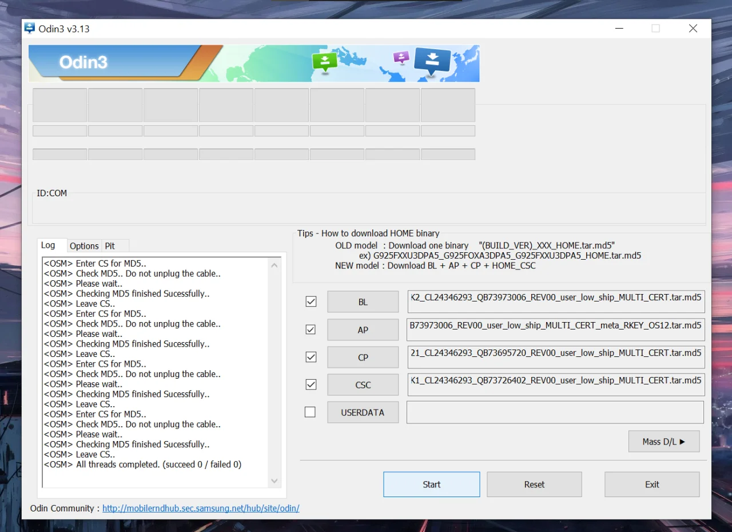Click the log scrollbar down arrow

(274, 481)
